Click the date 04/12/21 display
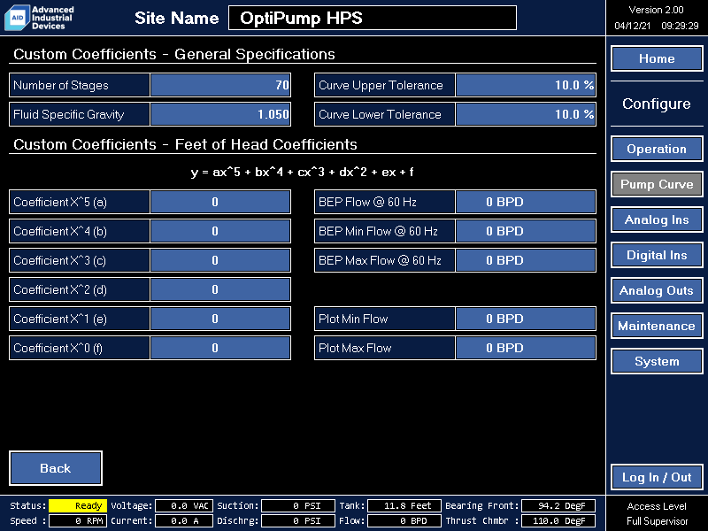 [x=632, y=26]
